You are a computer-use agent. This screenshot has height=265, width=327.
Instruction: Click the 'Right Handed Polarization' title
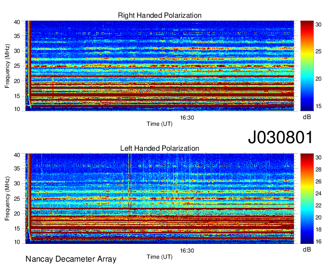point(160,15)
